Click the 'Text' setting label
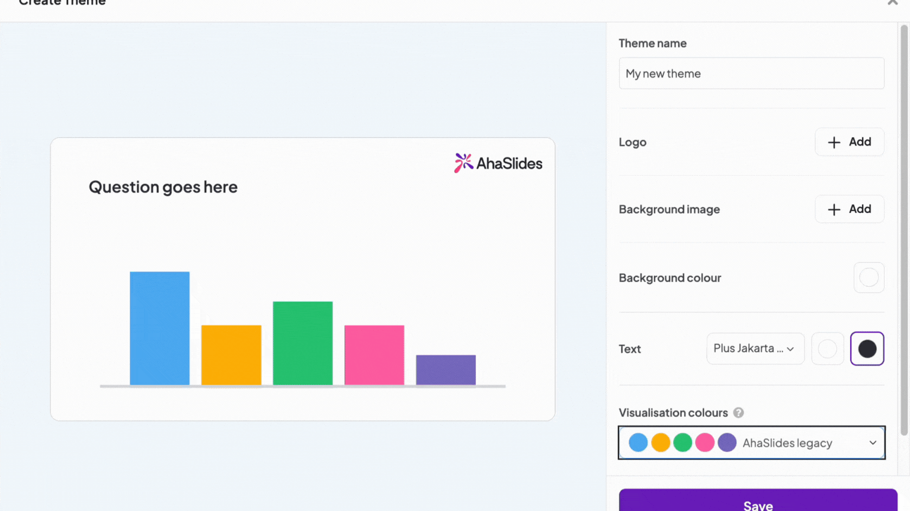The height and width of the screenshot is (511, 910). [x=630, y=349]
